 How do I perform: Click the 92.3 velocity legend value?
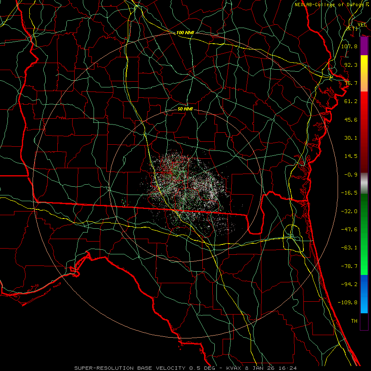pos(351,65)
